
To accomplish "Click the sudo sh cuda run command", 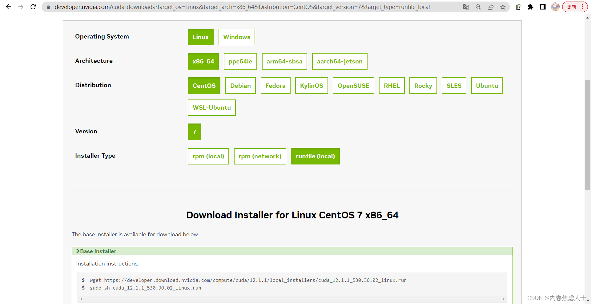I will pos(145,288).
